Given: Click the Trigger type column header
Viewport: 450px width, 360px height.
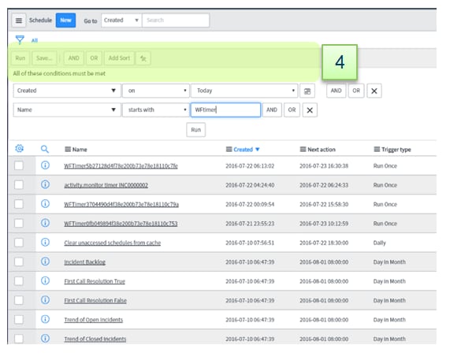Looking at the screenshot, I should click(x=396, y=150).
